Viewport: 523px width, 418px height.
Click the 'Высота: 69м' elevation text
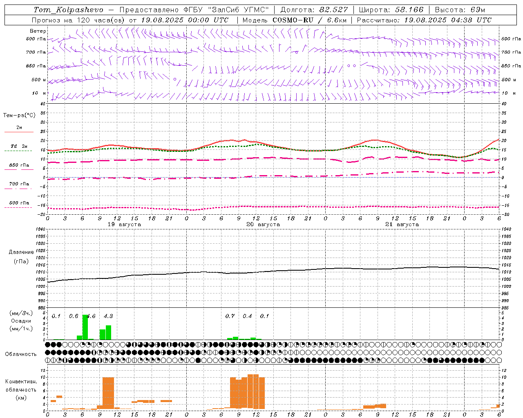460,10
